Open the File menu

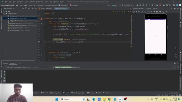tap(6, 2)
